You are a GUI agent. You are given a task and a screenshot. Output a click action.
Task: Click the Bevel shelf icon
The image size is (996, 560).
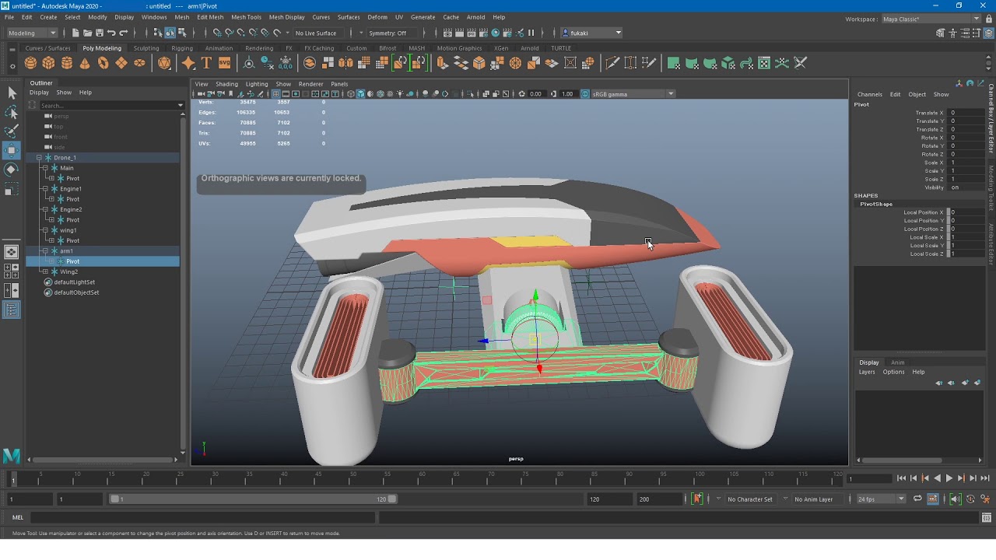coord(479,63)
